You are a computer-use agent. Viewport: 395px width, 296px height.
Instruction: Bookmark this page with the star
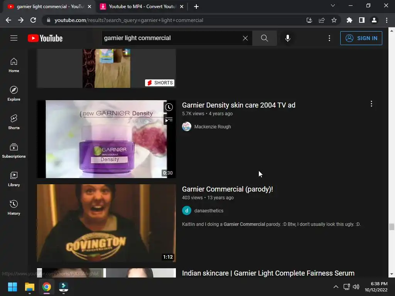click(x=334, y=20)
